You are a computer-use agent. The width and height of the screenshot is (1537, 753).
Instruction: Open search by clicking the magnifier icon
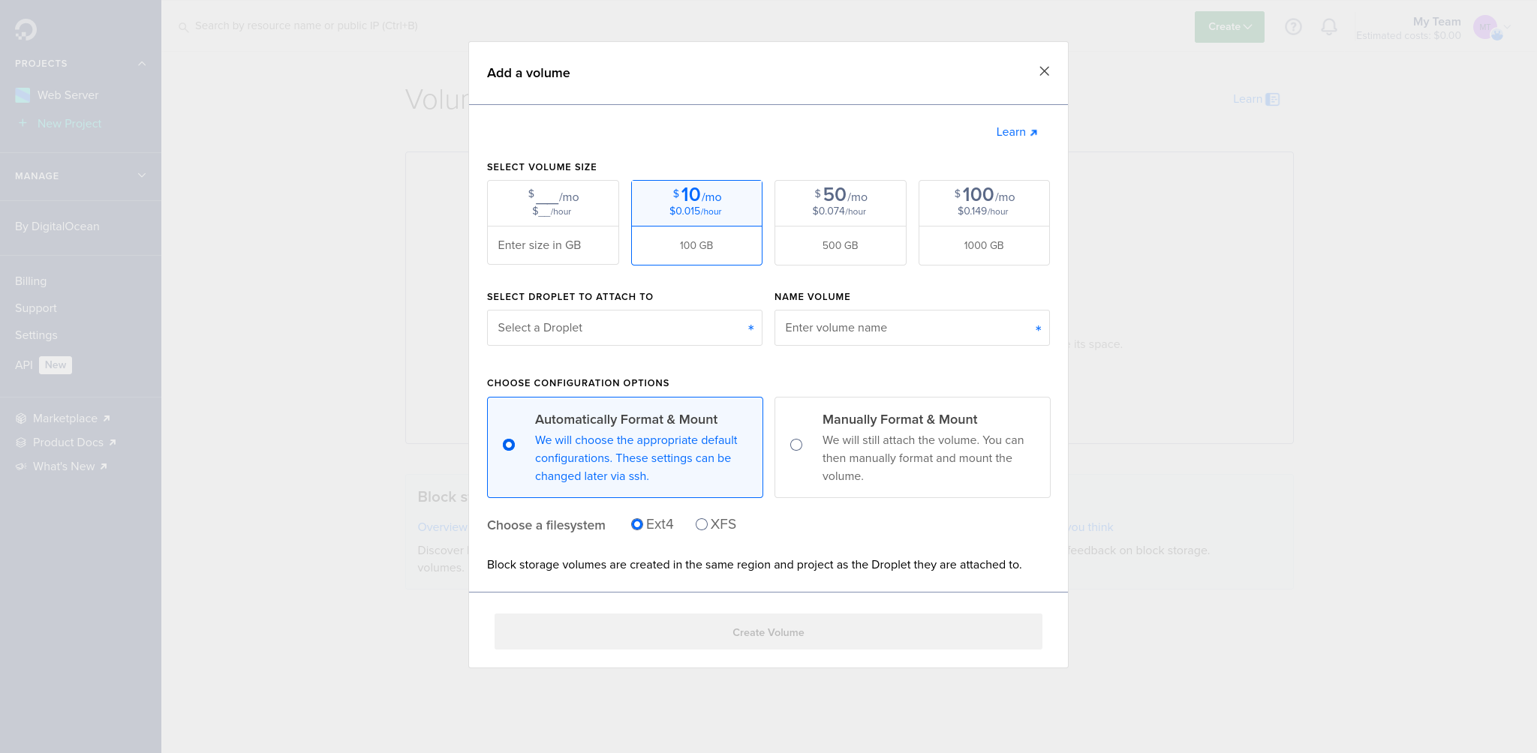point(183,26)
